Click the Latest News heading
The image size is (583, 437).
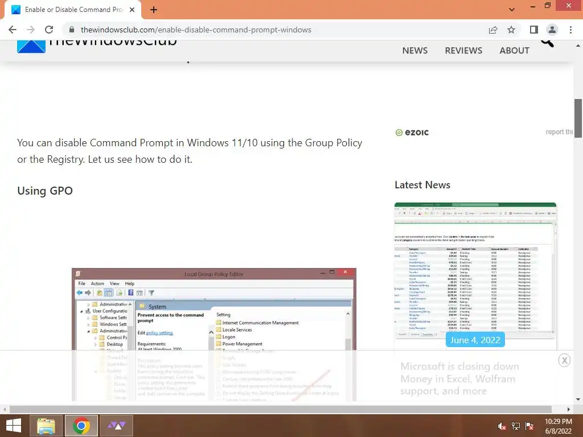[422, 185]
